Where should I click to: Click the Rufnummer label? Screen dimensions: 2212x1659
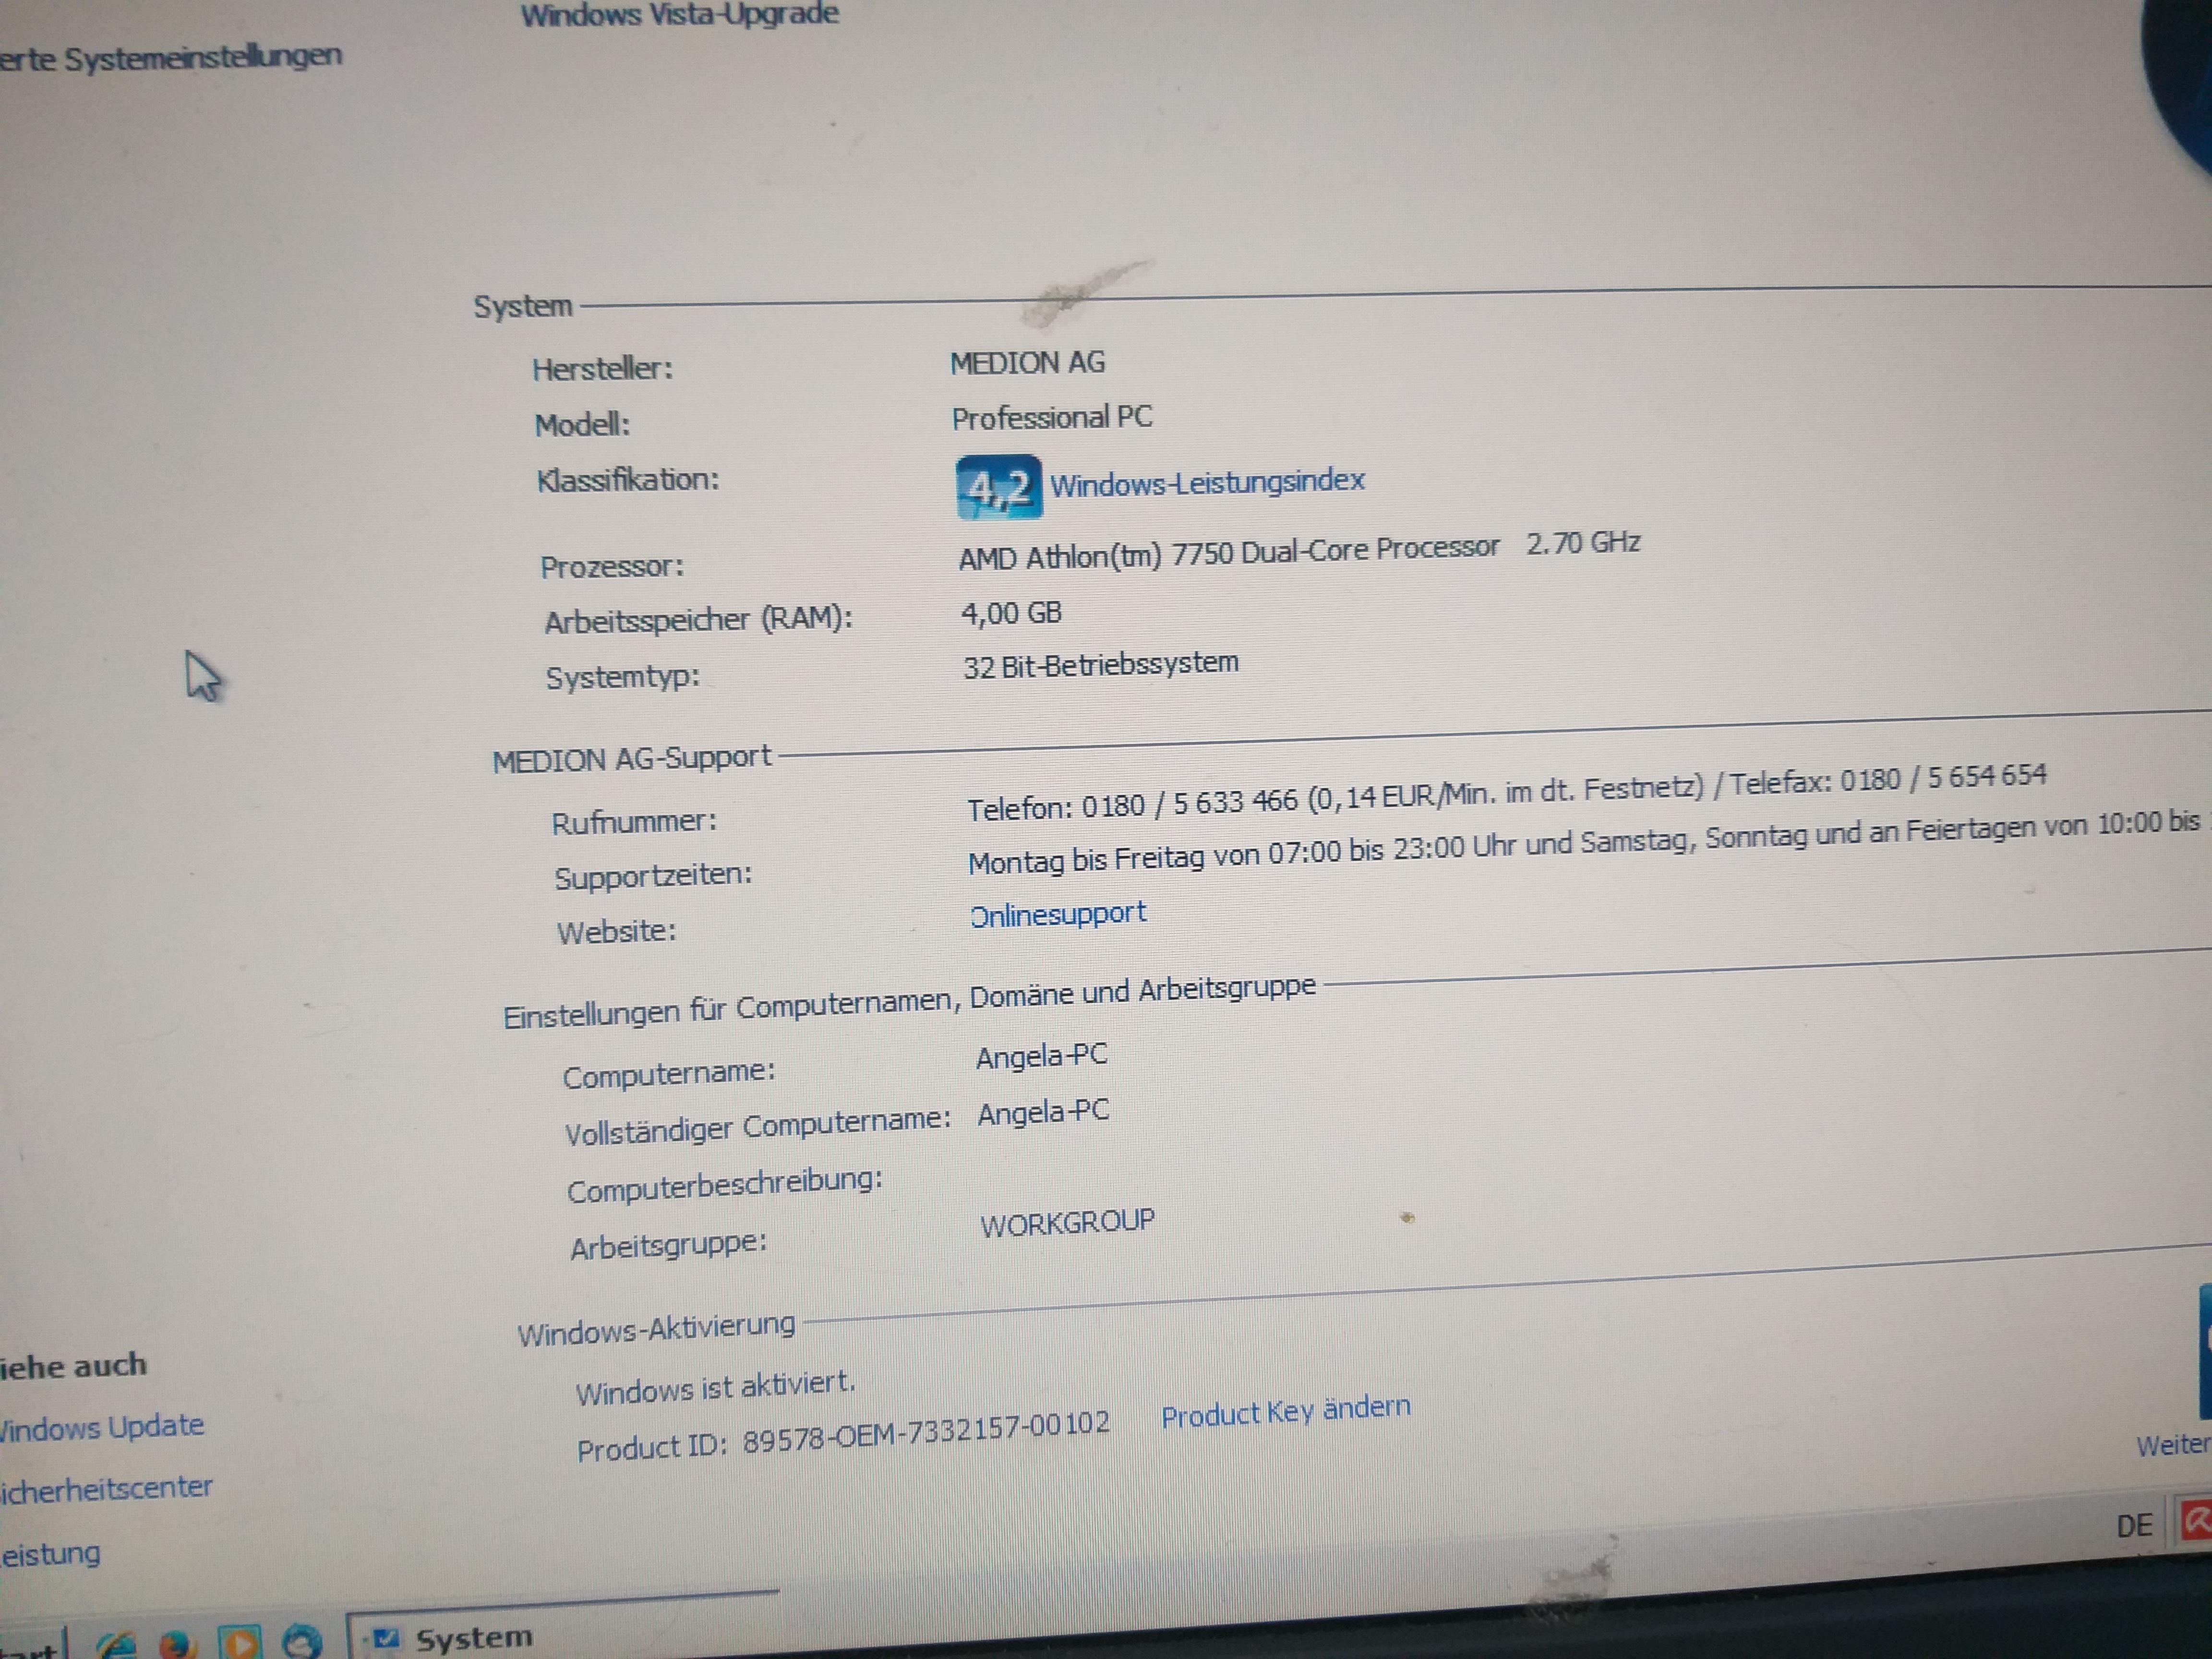[634, 822]
